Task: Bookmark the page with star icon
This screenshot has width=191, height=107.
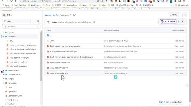Action: [x=106, y=1]
